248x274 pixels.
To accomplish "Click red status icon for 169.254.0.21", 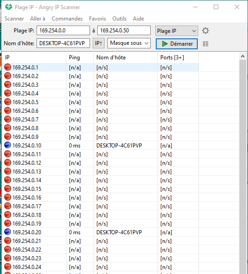I will pyautogui.click(x=7, y=241).
